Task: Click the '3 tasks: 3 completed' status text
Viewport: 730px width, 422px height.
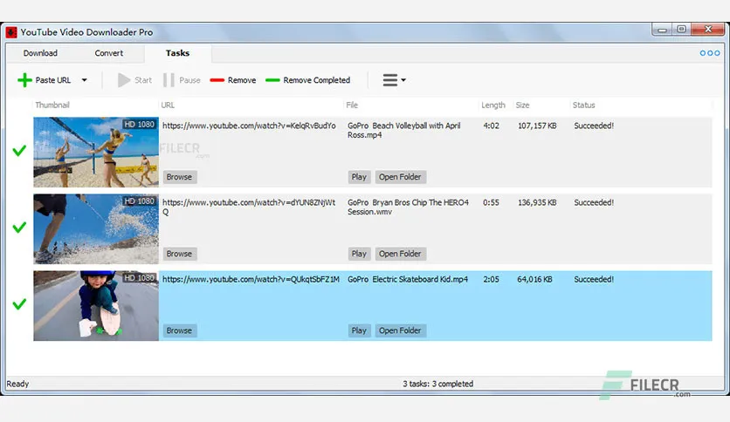Action: coord(438,384)
